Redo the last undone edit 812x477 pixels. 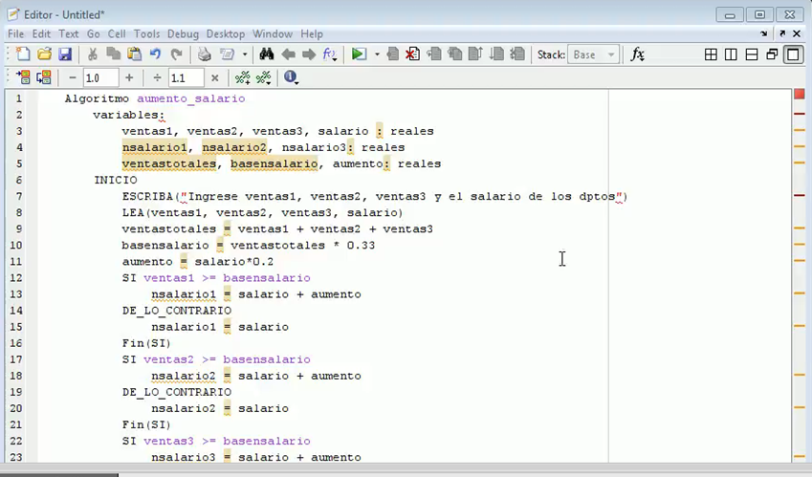[176, 54]
